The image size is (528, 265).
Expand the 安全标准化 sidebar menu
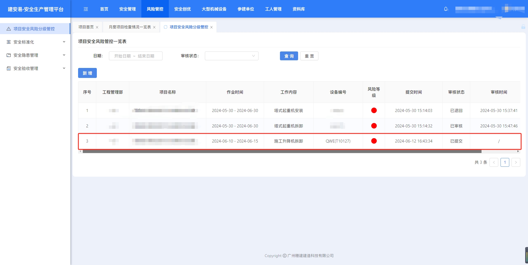[x=64, y=42]
